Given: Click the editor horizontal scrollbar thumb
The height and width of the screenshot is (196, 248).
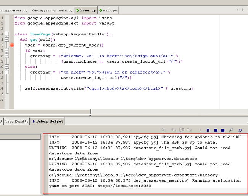Looking at the screenshot, I should point(45,112).
